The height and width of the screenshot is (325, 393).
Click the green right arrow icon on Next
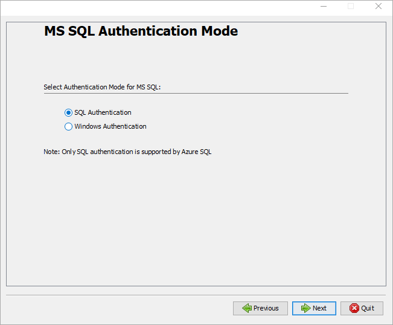pyautogui.click(x=305, y=308)
